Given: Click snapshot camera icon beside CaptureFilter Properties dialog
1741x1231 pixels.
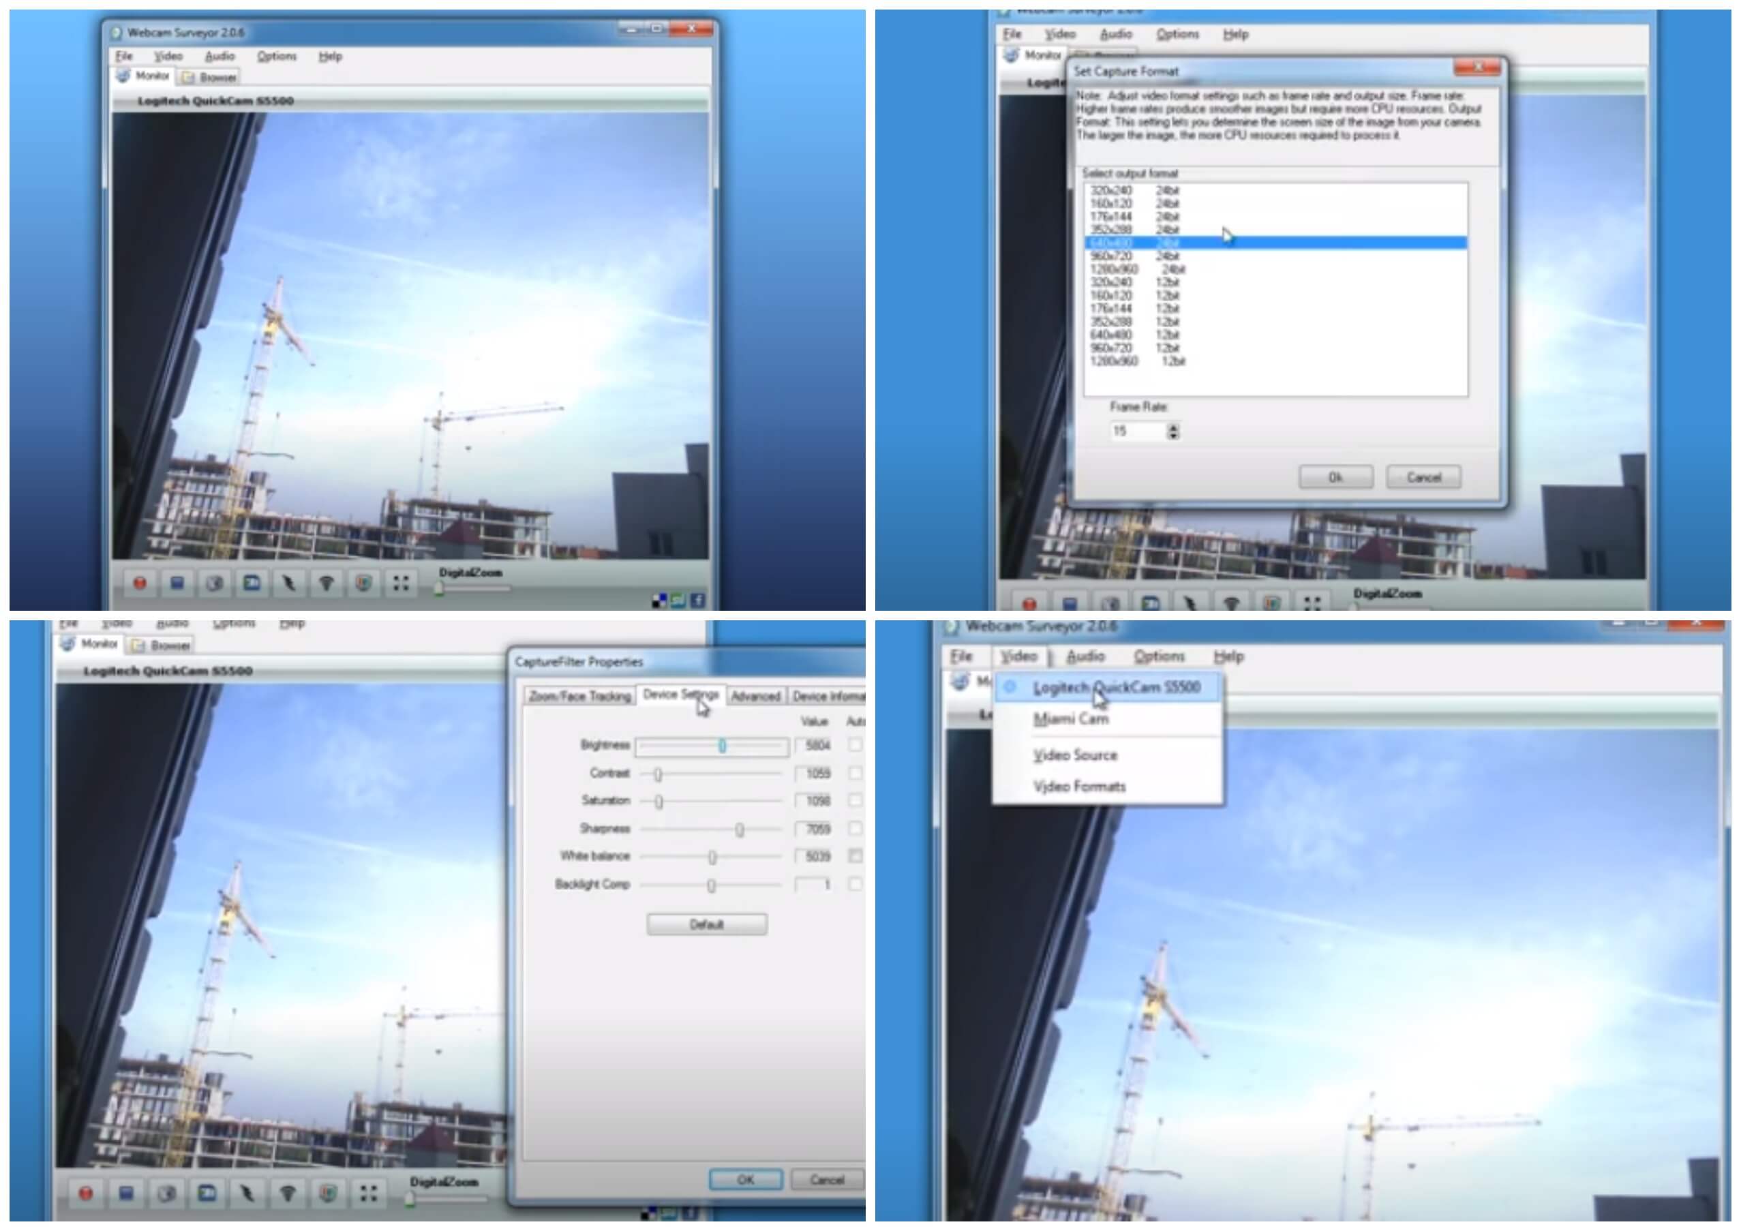Looking at the screenshot, I should click(166, 1193).
